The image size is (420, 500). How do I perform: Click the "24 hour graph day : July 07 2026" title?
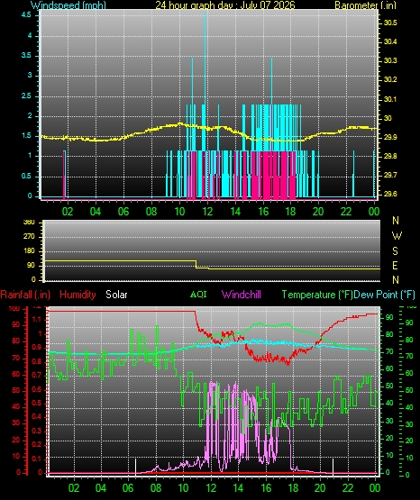point(225,5)
